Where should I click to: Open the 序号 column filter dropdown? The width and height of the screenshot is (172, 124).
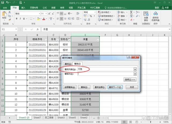click(26, 40)
